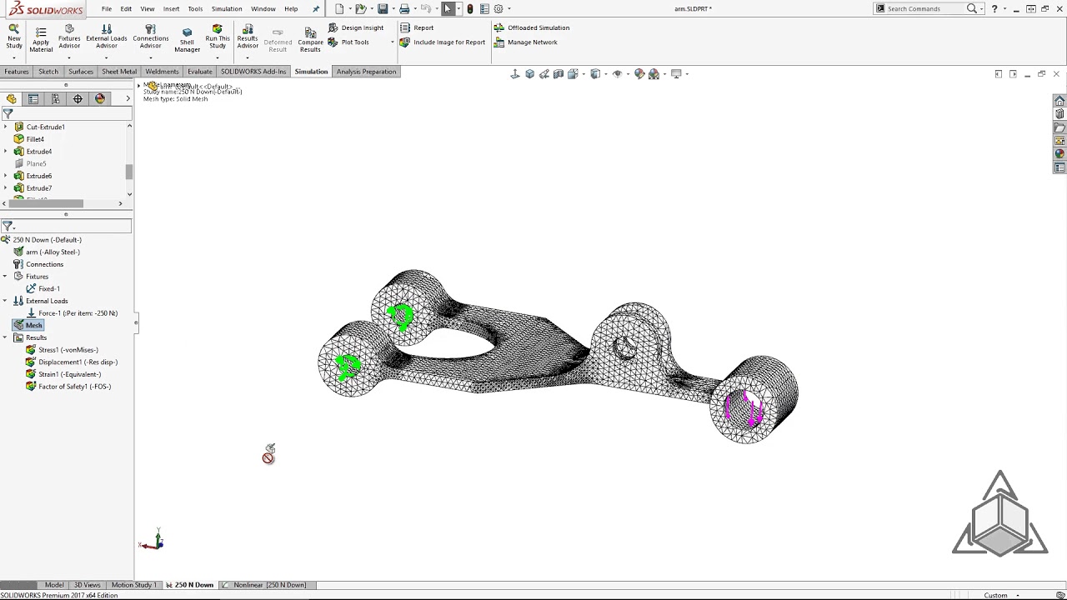
Task: Switch to the Evaluate ribbon tab
Action: coord(199,72)
